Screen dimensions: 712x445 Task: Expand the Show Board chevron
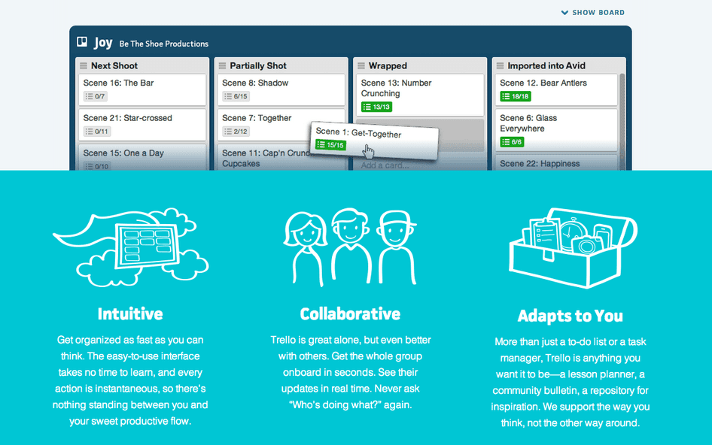coord(564,13)
